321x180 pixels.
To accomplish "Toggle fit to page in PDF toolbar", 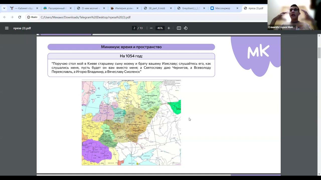I will click(x=179, y=28).
